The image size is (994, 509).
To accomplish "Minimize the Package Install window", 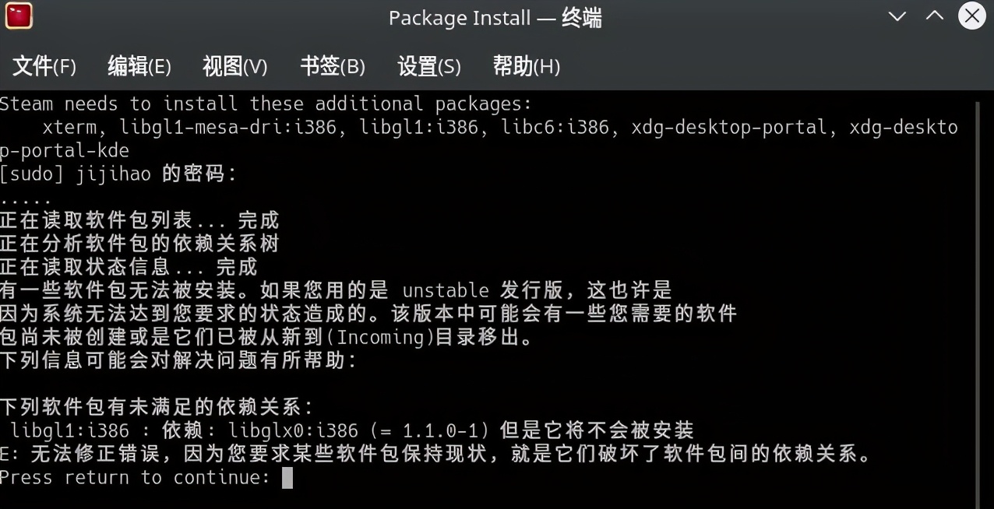I will tap(897, 16).
